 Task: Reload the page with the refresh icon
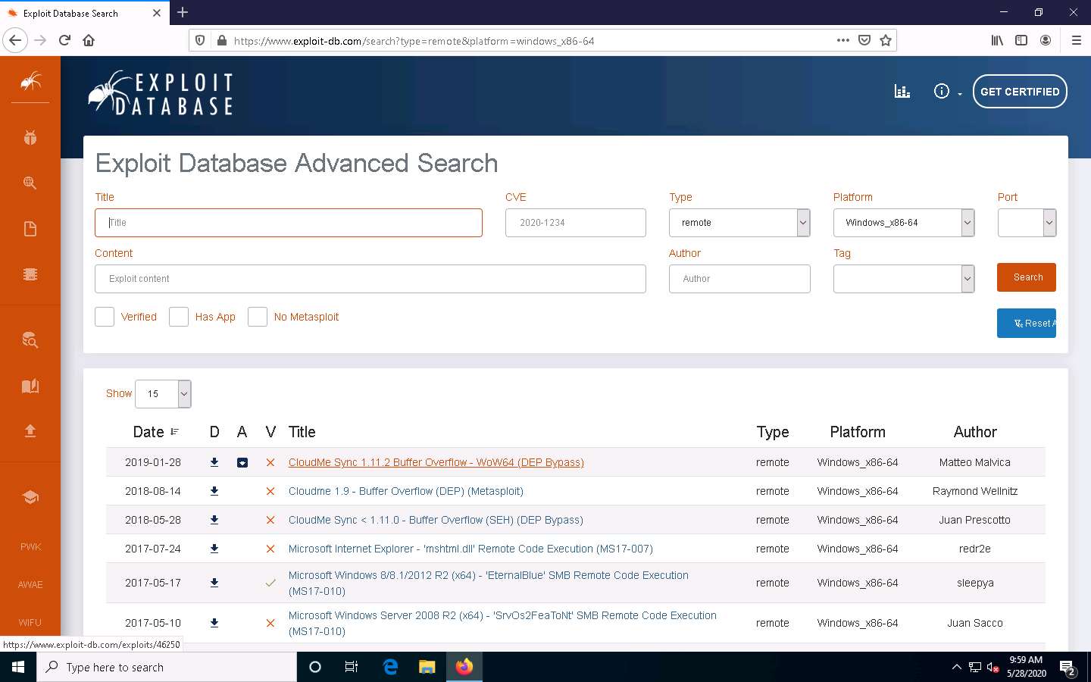click(64, 40)
